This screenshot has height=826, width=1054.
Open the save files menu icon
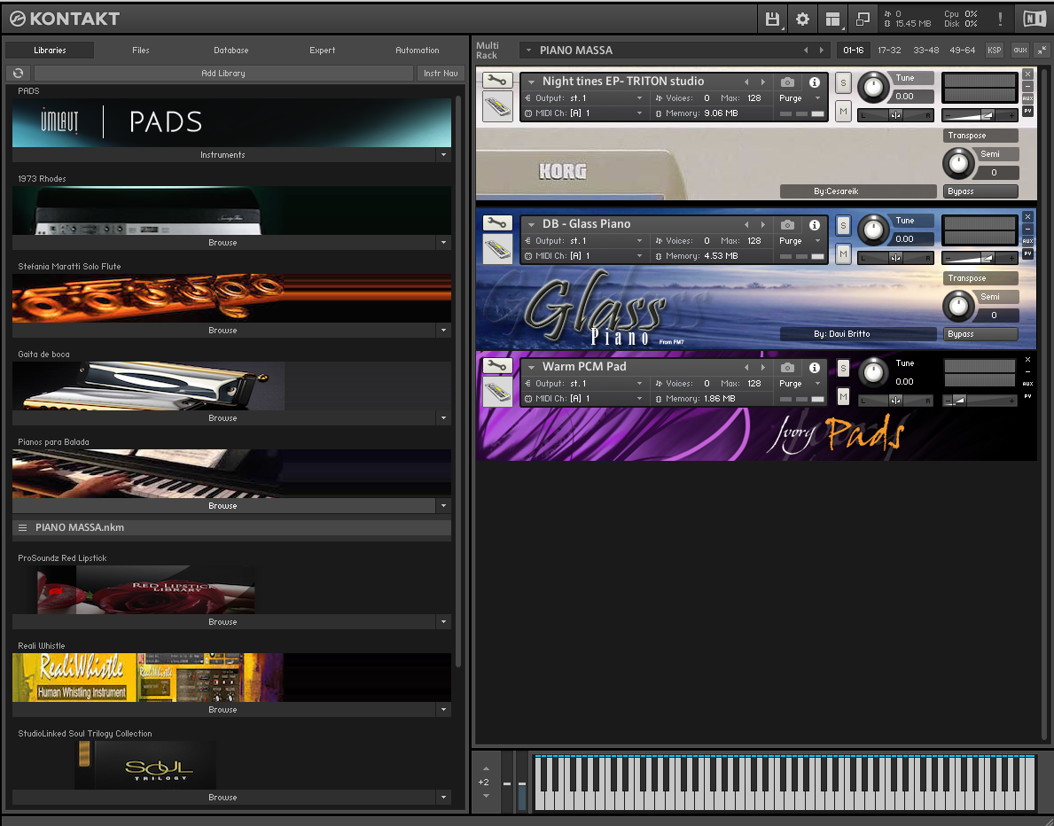pos(772,19)
